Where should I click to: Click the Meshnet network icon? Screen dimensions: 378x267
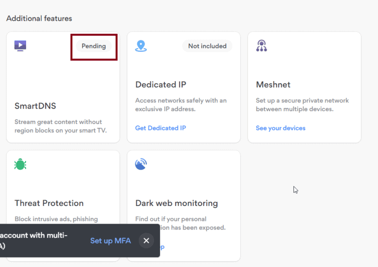pyautogui.click(x=261, y=46)
